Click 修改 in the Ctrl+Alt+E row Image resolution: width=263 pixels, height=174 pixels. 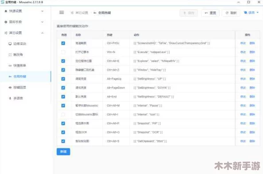(243, 61)
